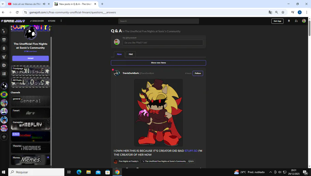
Task: Open Chrome media controls icon
Action: (293, 12)
